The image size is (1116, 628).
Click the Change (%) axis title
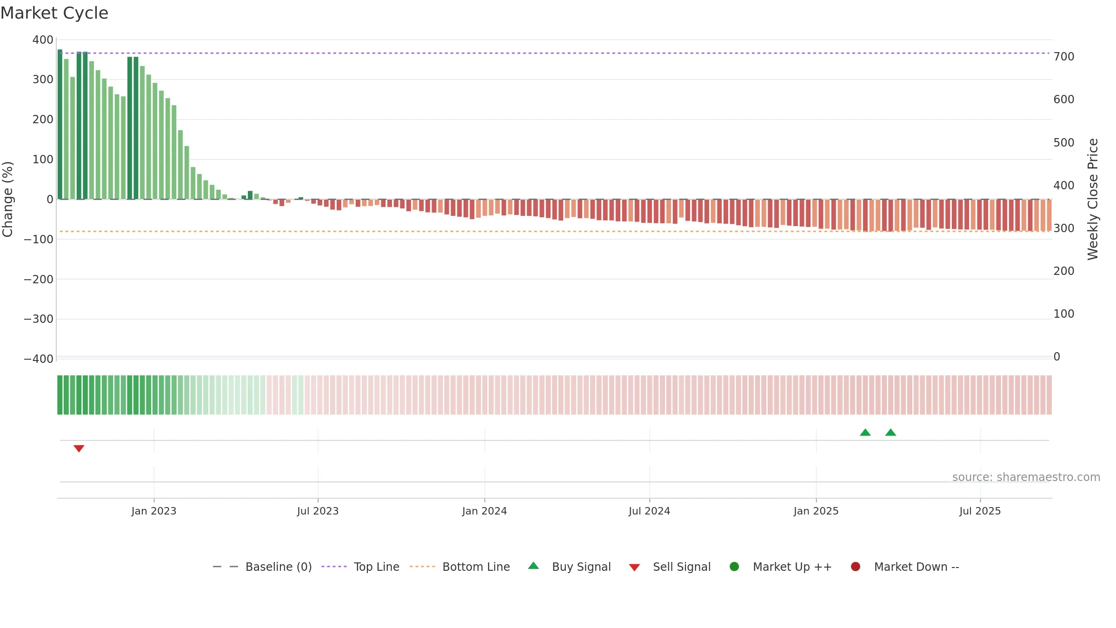click(x=7, y=199)
